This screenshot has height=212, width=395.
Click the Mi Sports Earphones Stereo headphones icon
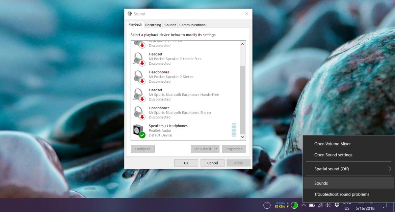tap(139, 113)
